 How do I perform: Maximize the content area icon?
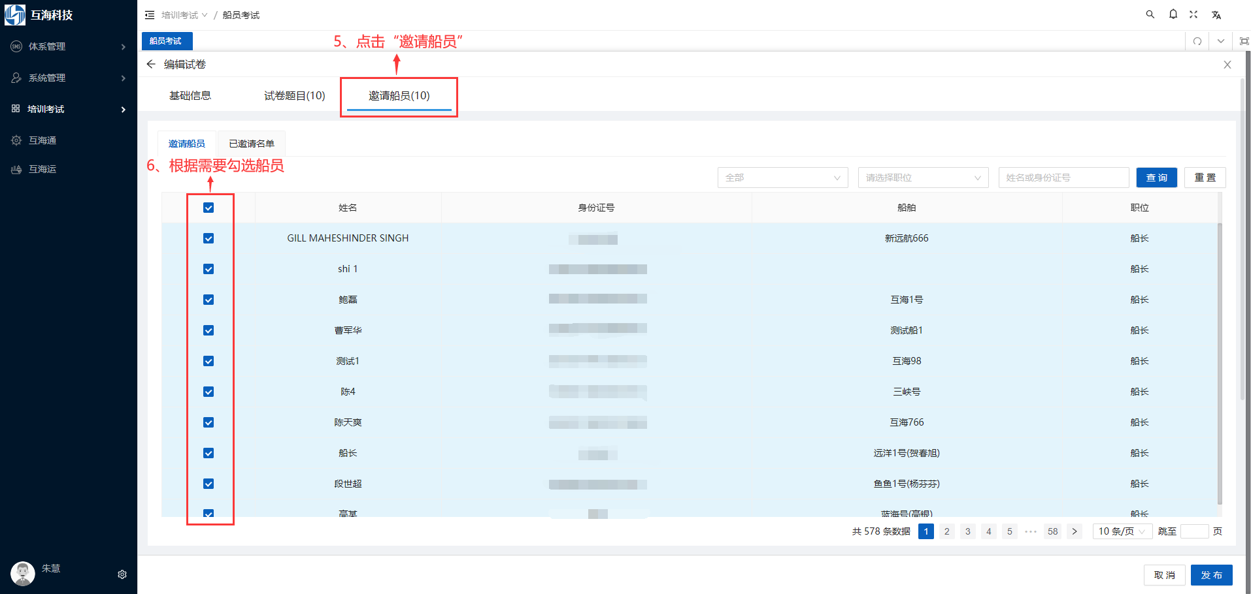(x=1244, y=41)
